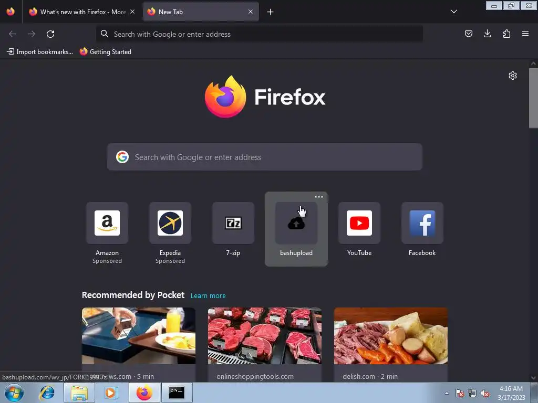Click the Firefox View icon in tab strip
The width and height of the screenshot is (538, 403).
11,12
